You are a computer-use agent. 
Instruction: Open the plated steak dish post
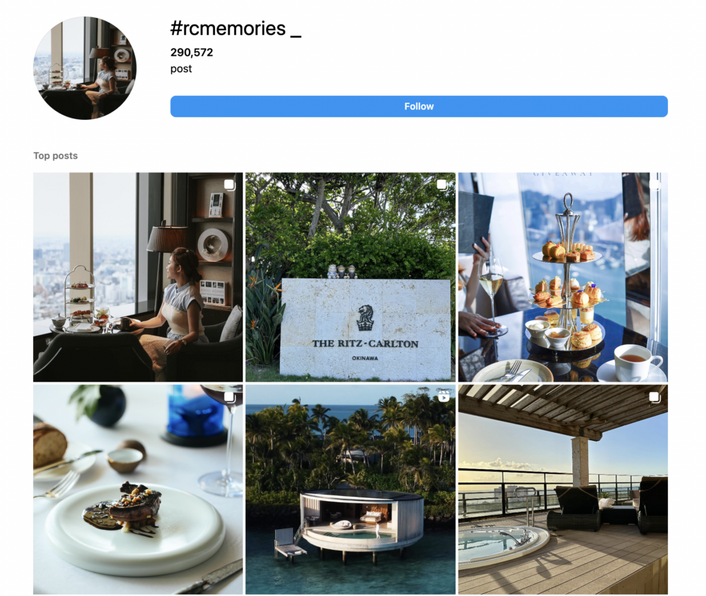pos(138,489)
